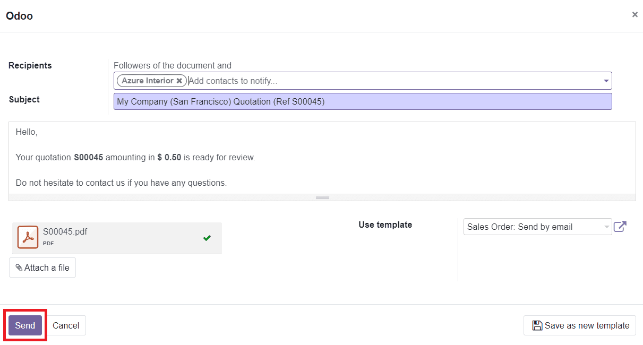Click the envelope-style Odoo logo text
The height and width of the screenshot is (345, 643).
[19, 15]
